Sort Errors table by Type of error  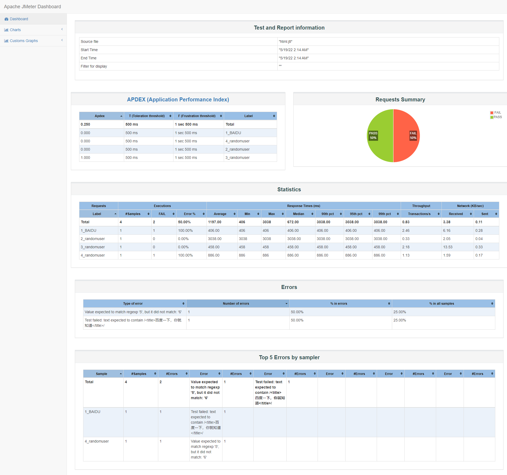coord(135,304)
